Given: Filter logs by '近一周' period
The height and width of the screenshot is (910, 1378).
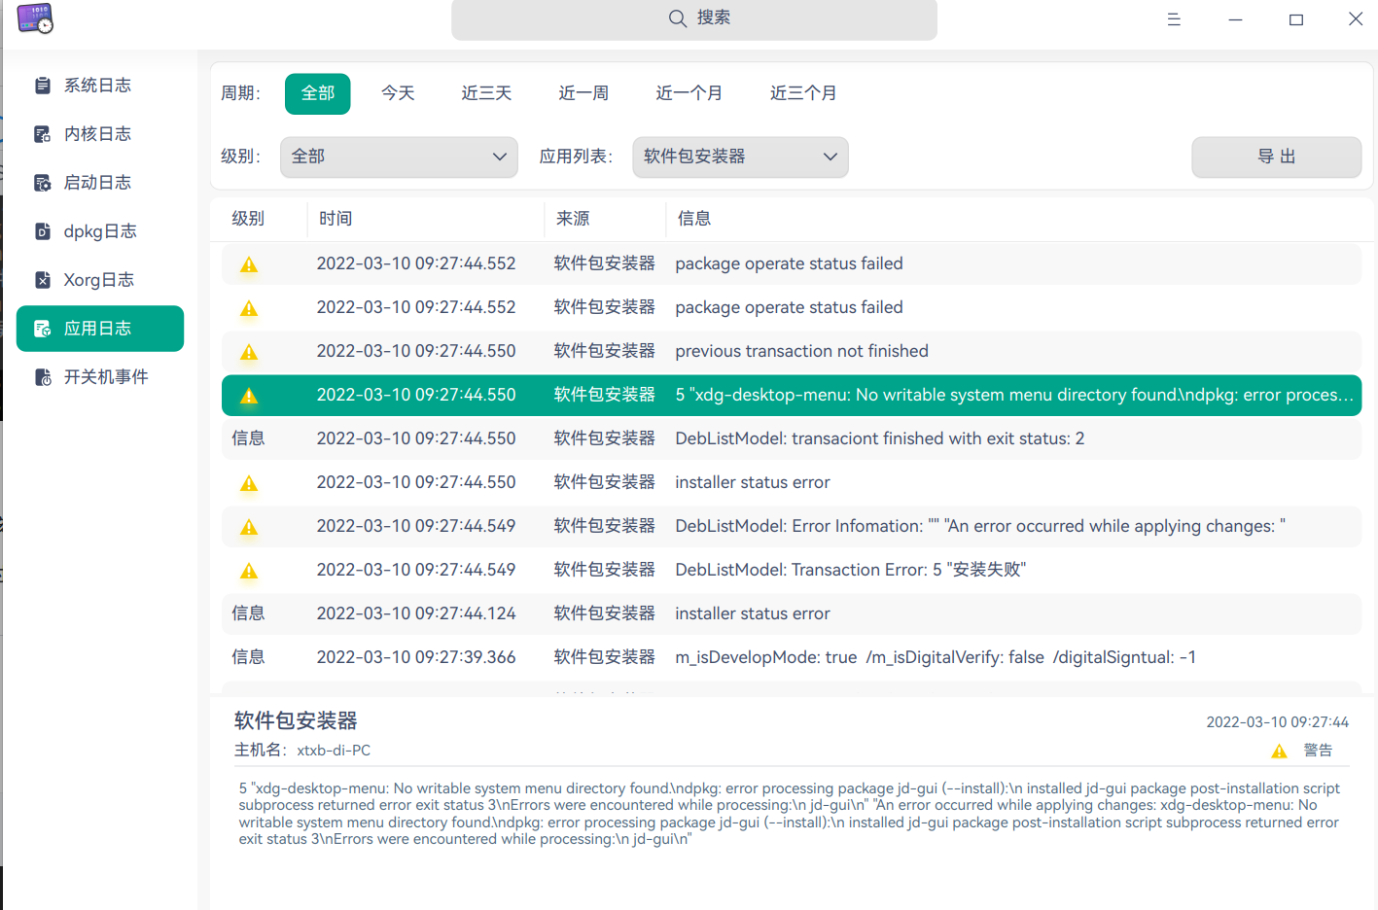Looking at the screenshot, I should 583,93.
